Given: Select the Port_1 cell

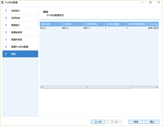Looking at the screenshot, I should tap(50, 29).
